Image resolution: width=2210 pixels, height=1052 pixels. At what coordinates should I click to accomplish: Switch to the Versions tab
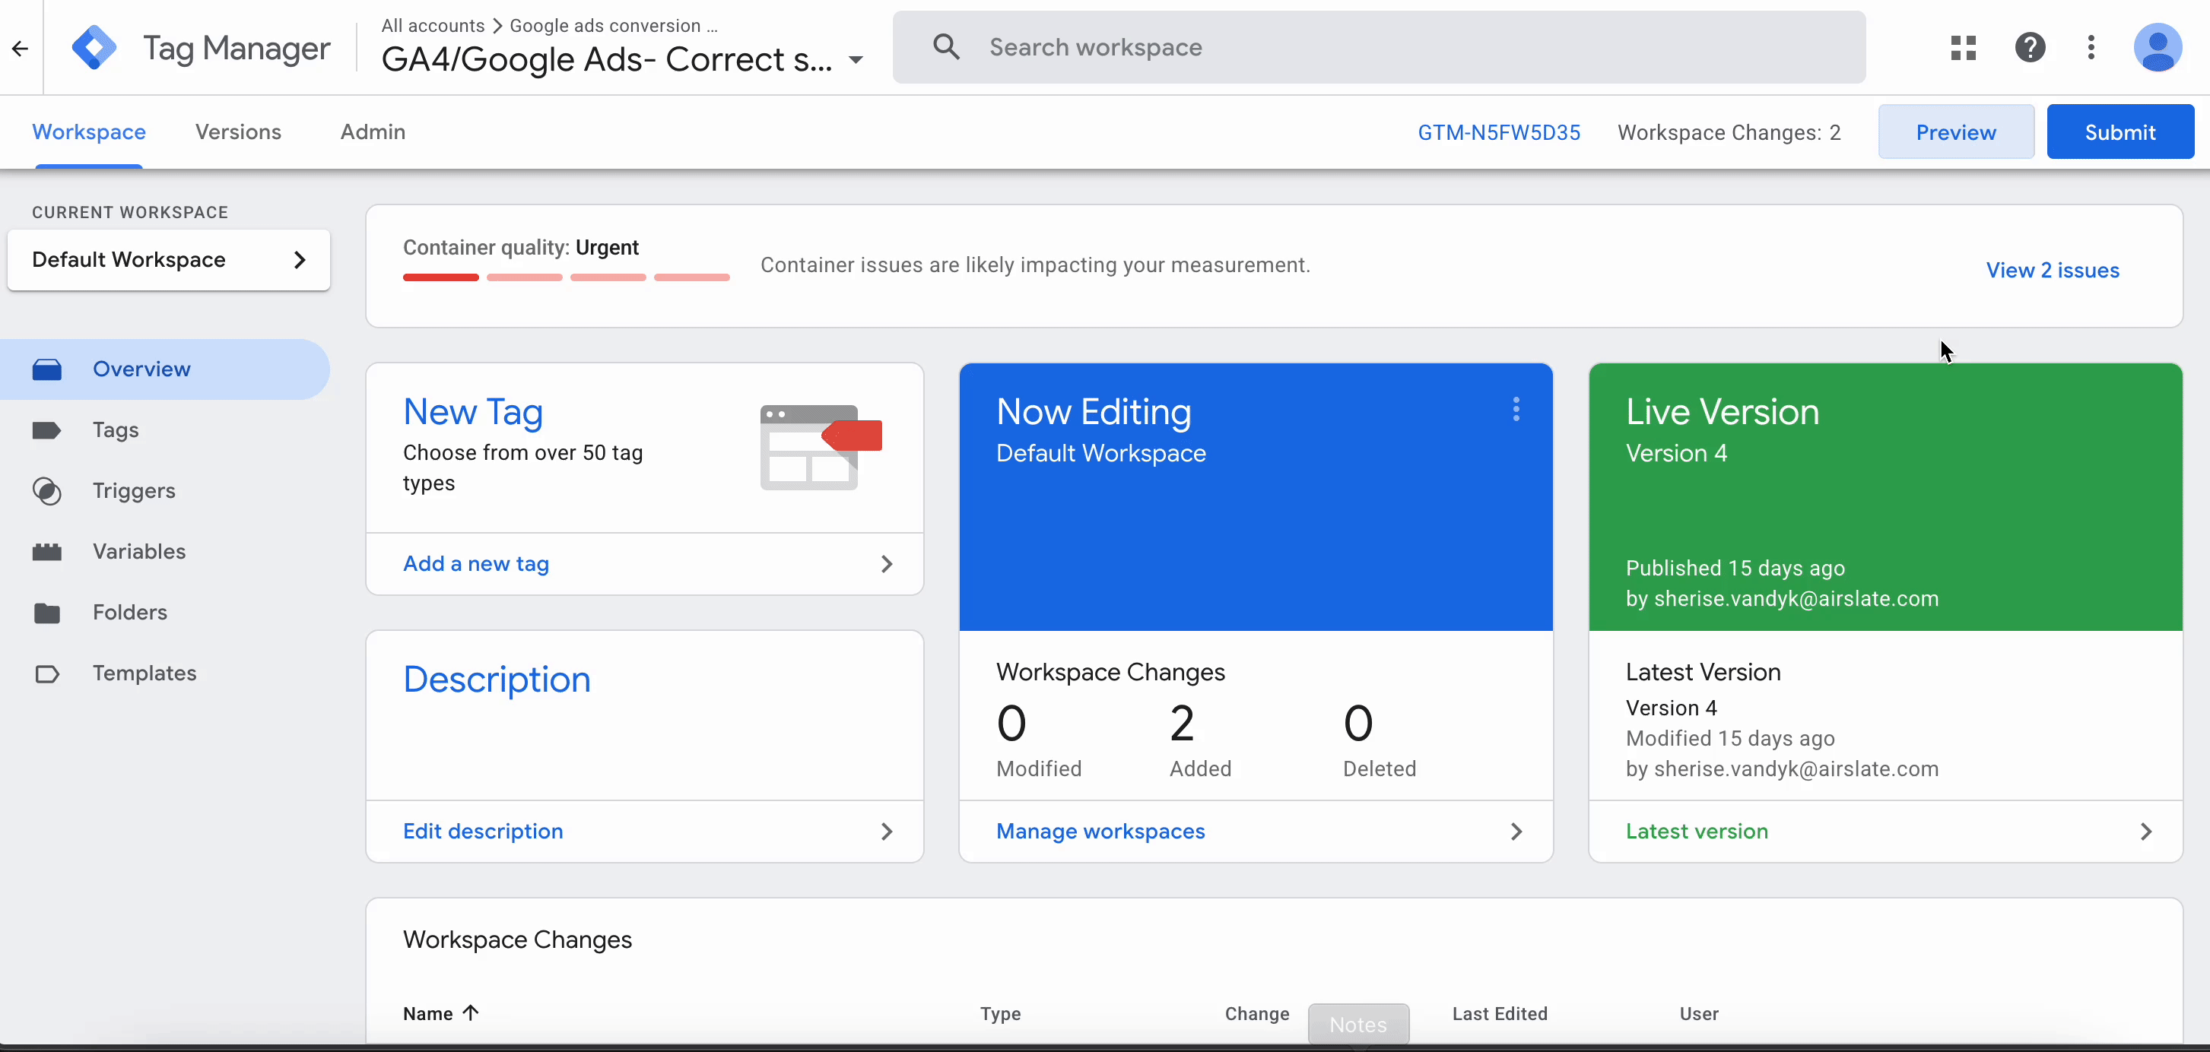[237, 132]
